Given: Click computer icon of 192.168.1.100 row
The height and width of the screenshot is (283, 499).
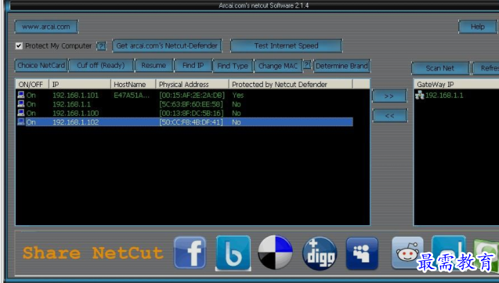Looking at the screenshot, I should [21, 113].
